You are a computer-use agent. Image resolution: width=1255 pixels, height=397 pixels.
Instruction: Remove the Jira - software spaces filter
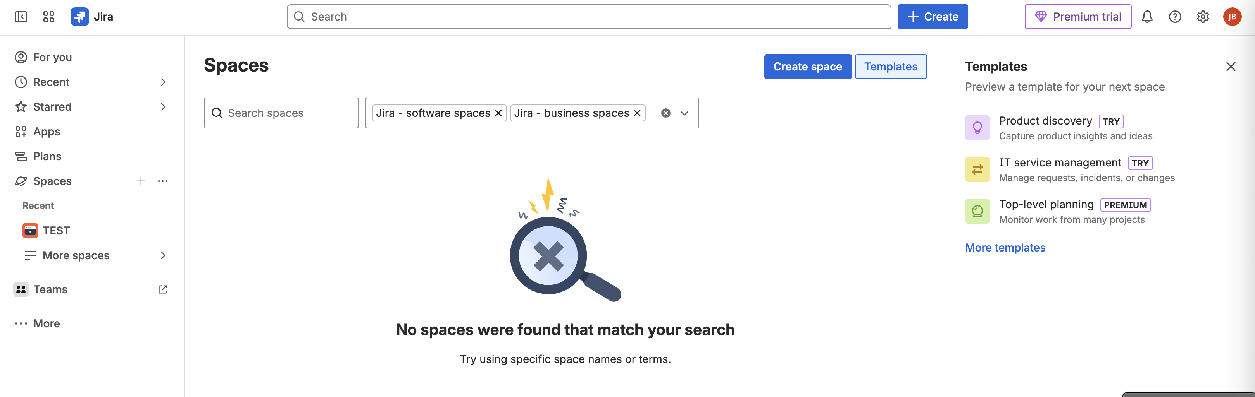(x=498, y=113)
